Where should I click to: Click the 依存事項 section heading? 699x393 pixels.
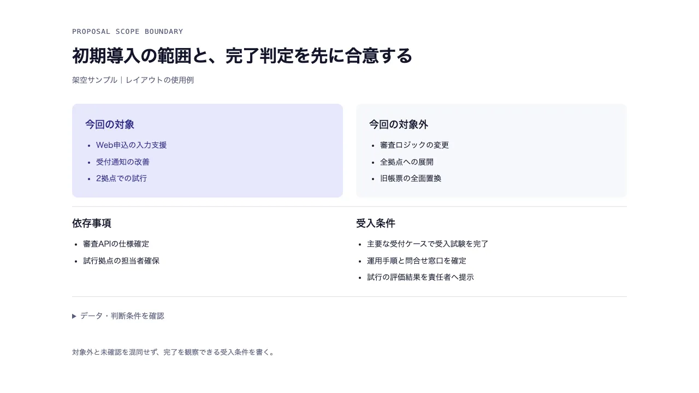pos(92,223)
